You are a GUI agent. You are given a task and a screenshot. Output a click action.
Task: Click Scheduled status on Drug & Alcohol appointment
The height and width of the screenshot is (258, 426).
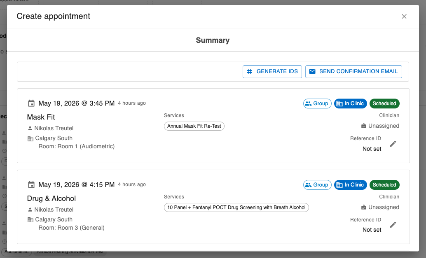coord(384,185)
